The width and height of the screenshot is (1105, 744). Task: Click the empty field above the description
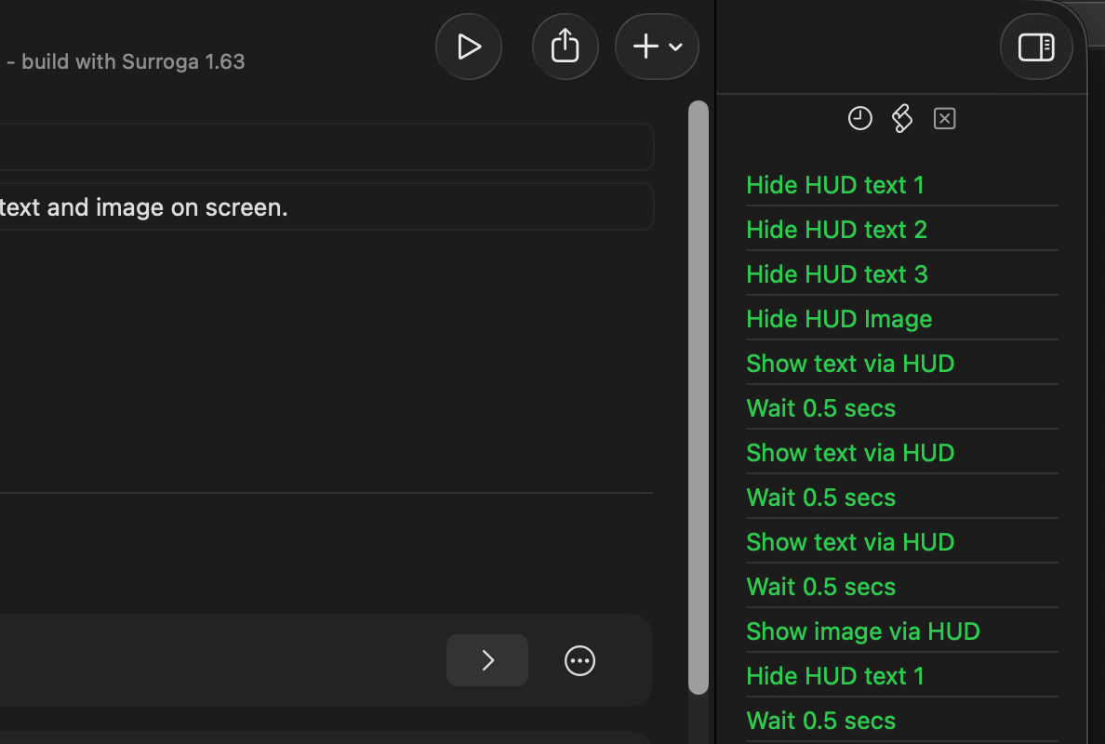[326, 147]
